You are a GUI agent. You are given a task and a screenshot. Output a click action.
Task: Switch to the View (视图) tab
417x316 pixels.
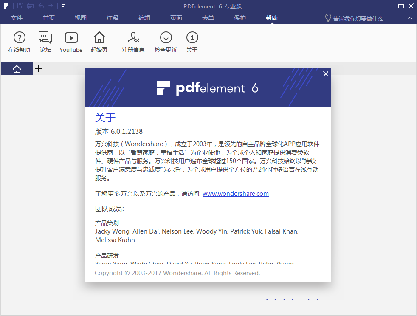click(81, 18)
